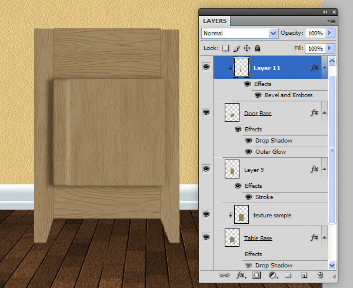Hide the Door Base layer

click(206, 112)
